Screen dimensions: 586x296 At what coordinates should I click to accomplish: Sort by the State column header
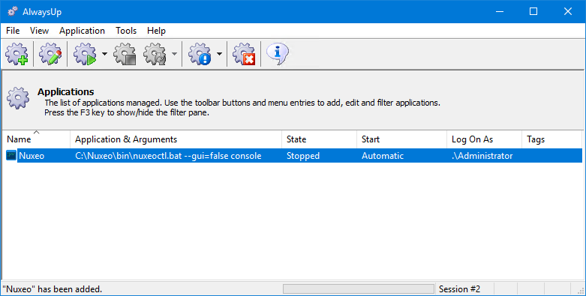coord(320,139)
